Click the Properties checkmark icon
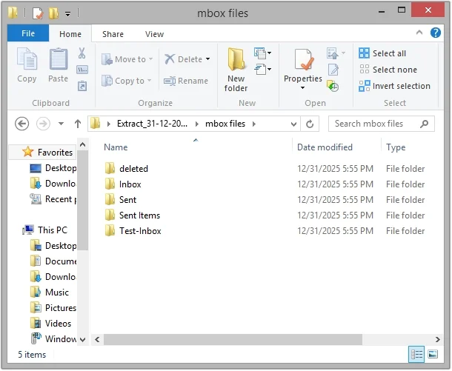The width and height of the screenshot is (452, 371). tap(303, 60)
